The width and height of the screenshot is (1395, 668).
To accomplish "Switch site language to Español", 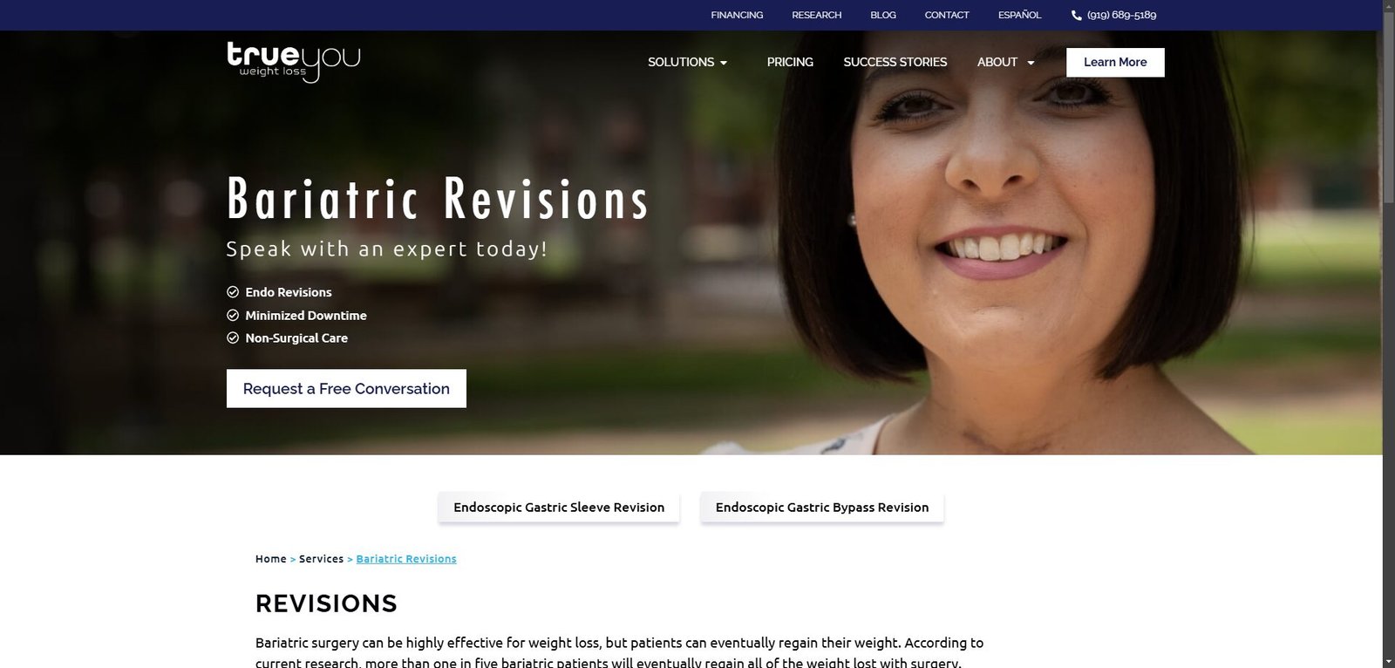I will tap(1019, 15).
